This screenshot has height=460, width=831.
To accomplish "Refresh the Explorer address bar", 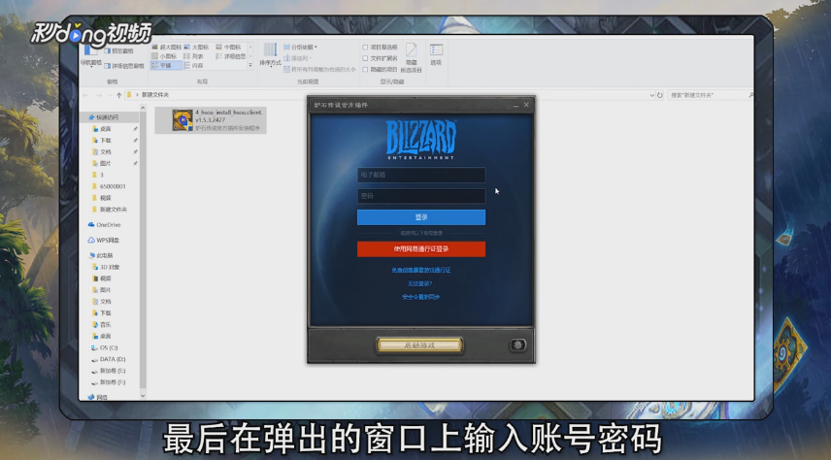I will coord(660,95).
